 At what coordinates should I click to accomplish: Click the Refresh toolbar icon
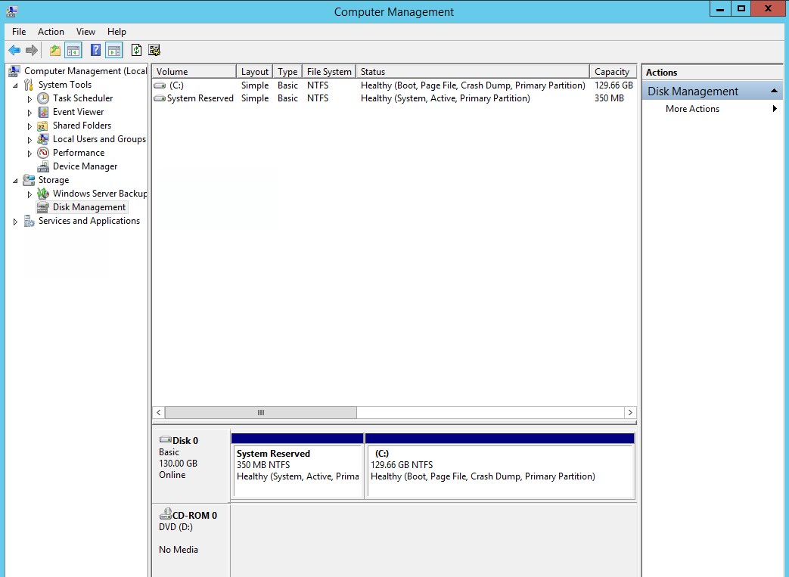(136, 50)
